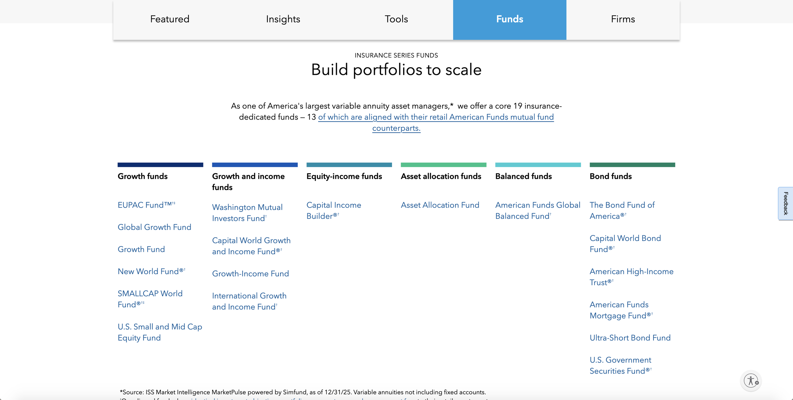Switch to the Insights tab

pyautogui.click(x=283, y=19)
